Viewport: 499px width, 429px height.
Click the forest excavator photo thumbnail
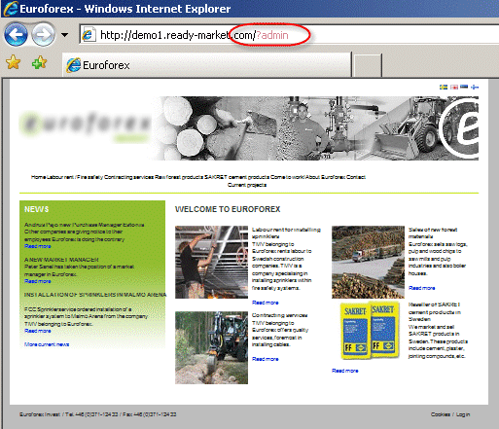point(211,347)
